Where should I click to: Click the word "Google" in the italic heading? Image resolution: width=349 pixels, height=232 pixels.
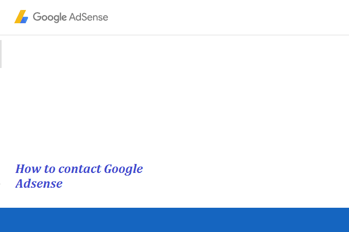[124, 169]
